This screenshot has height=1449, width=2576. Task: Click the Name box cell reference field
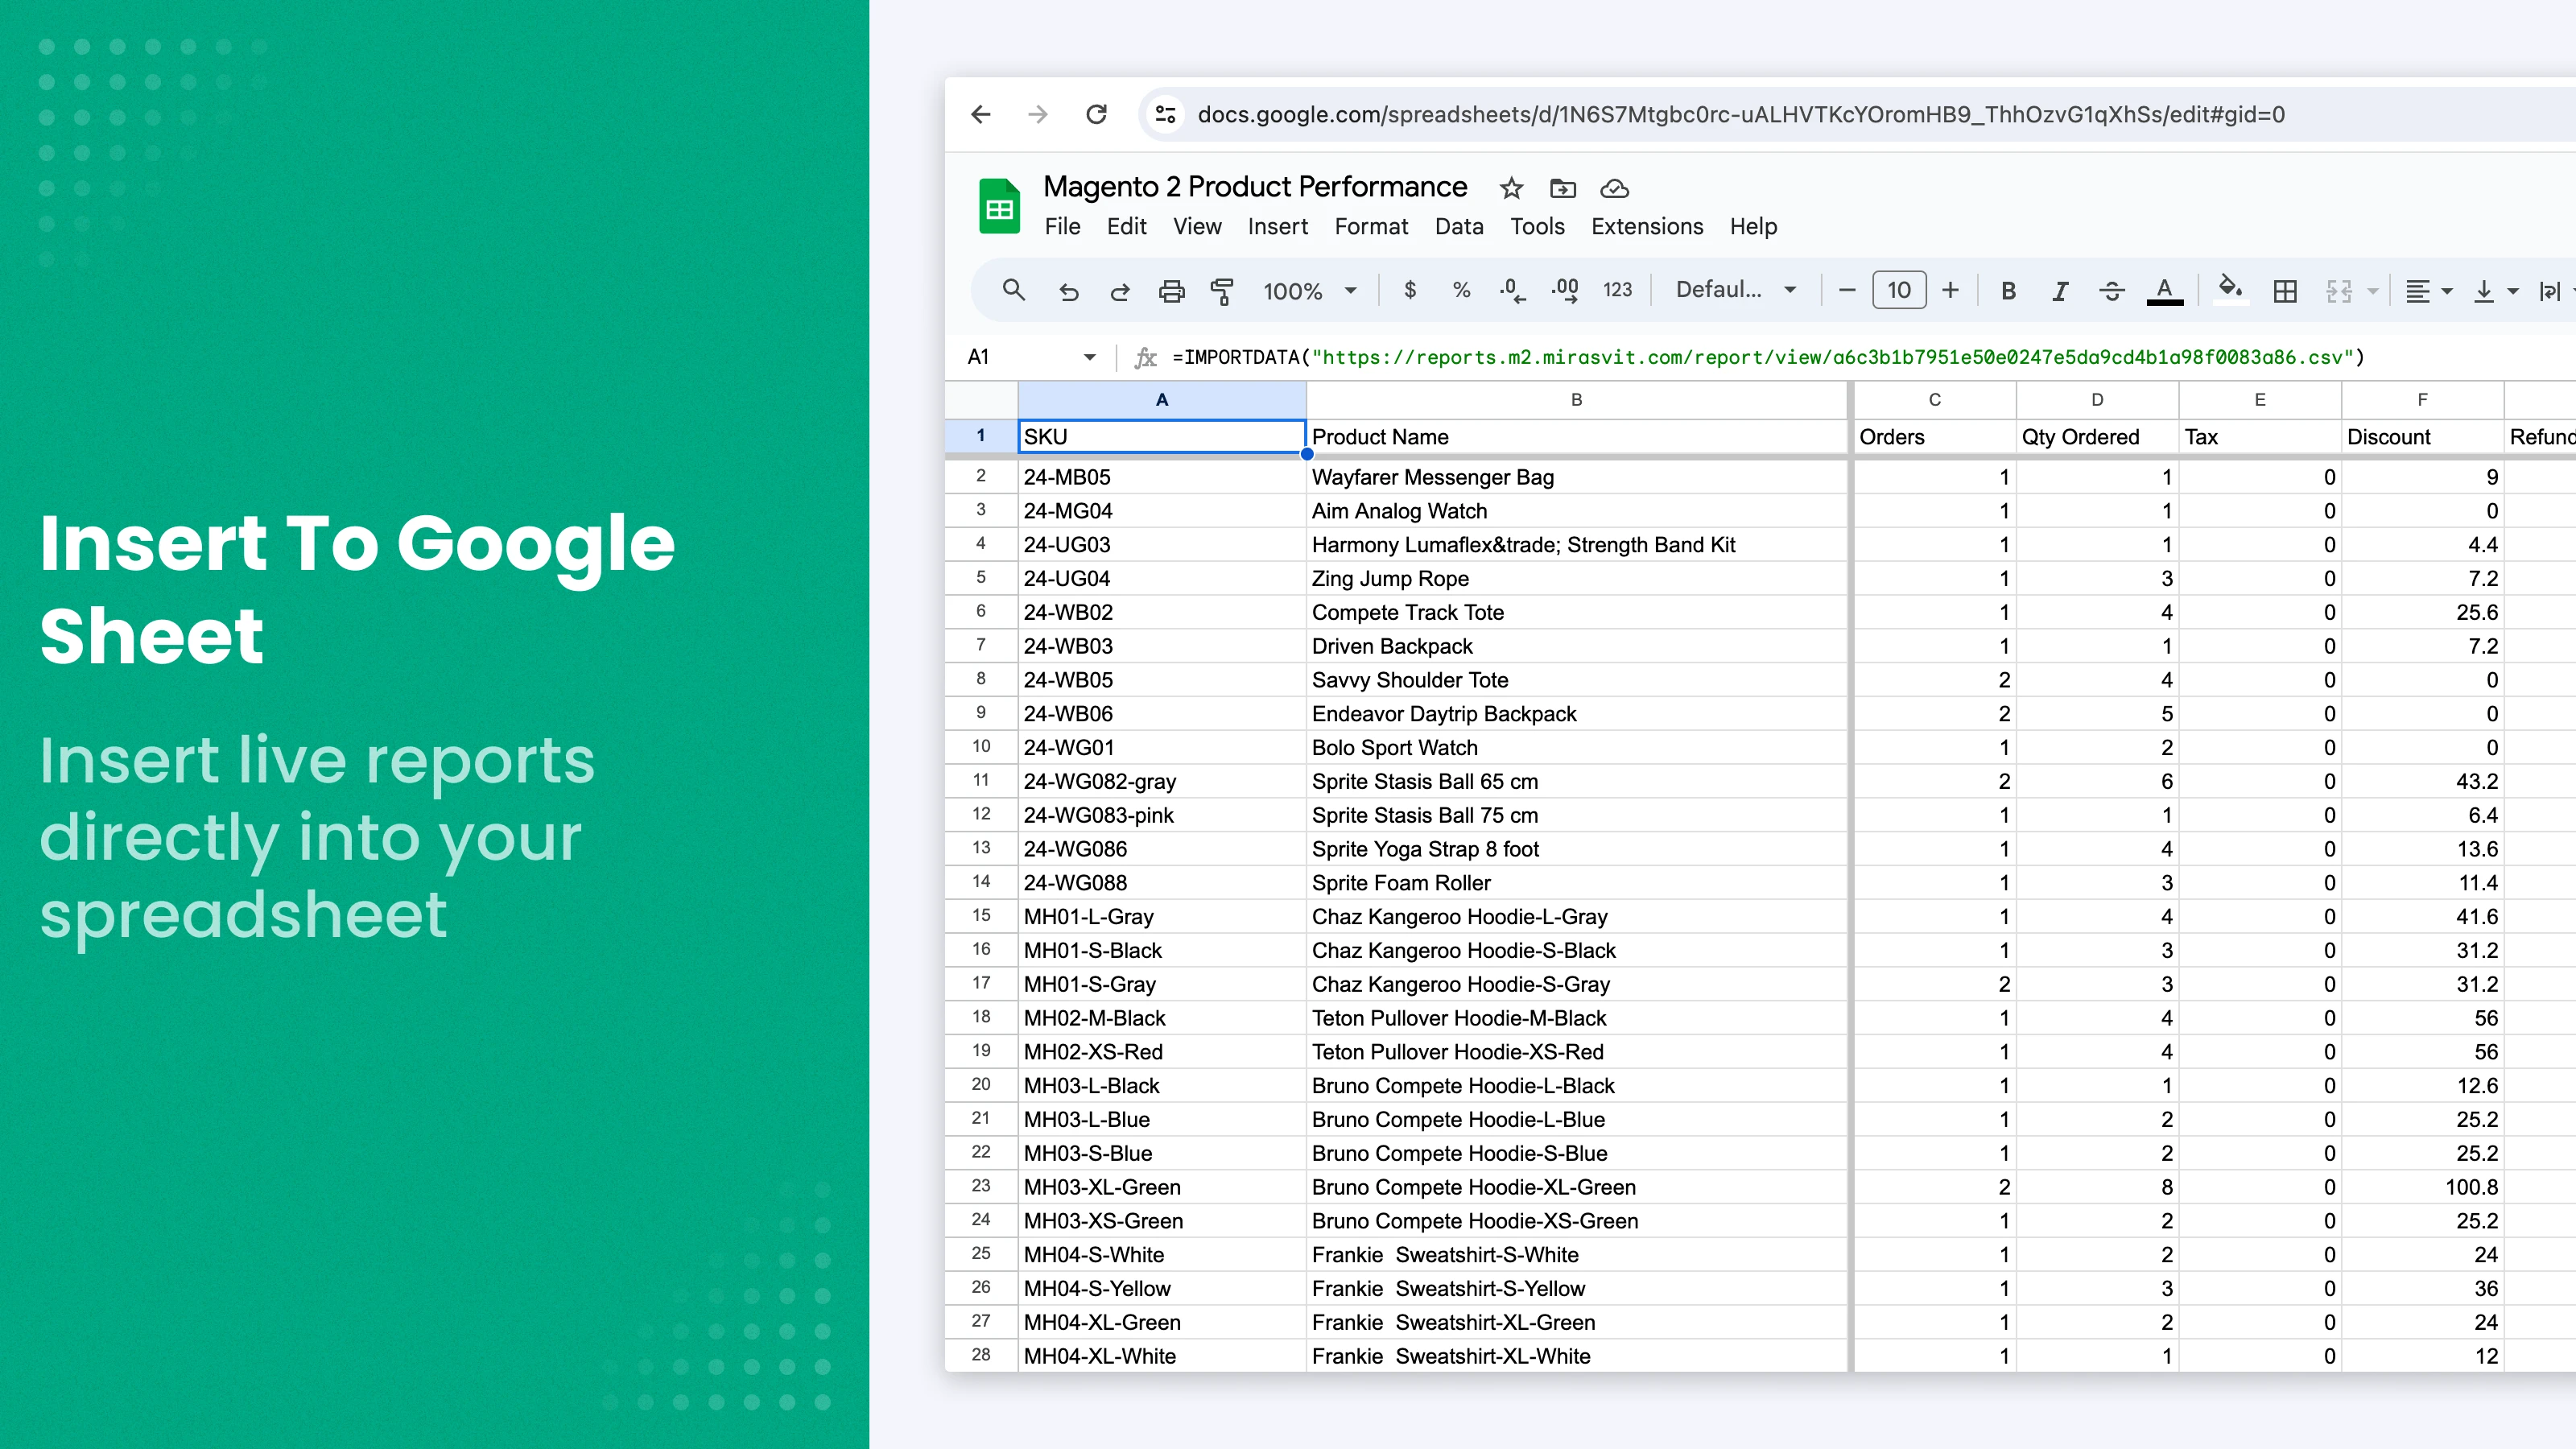point(1010,357)
